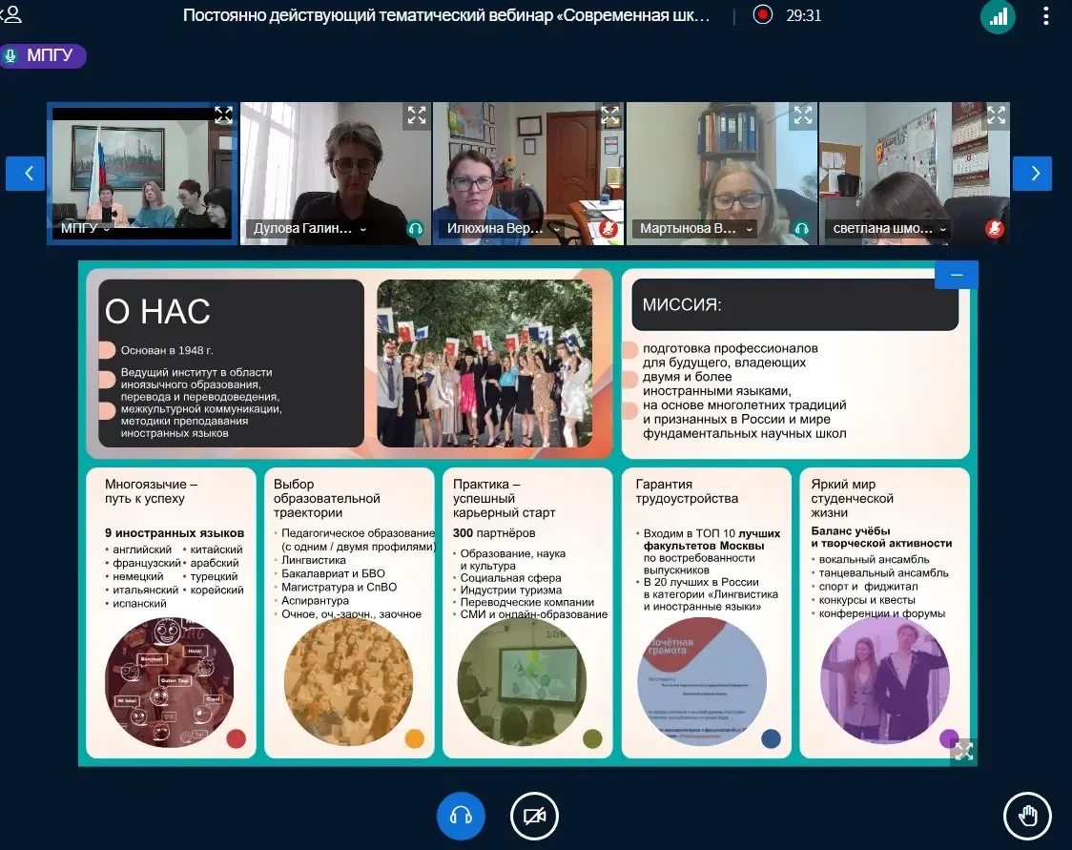Viewport: 1072px width, 850px height.
Task: Select the Дулова Галин video thumbnail
Action: pyautogui.click(x=336, y=174)
